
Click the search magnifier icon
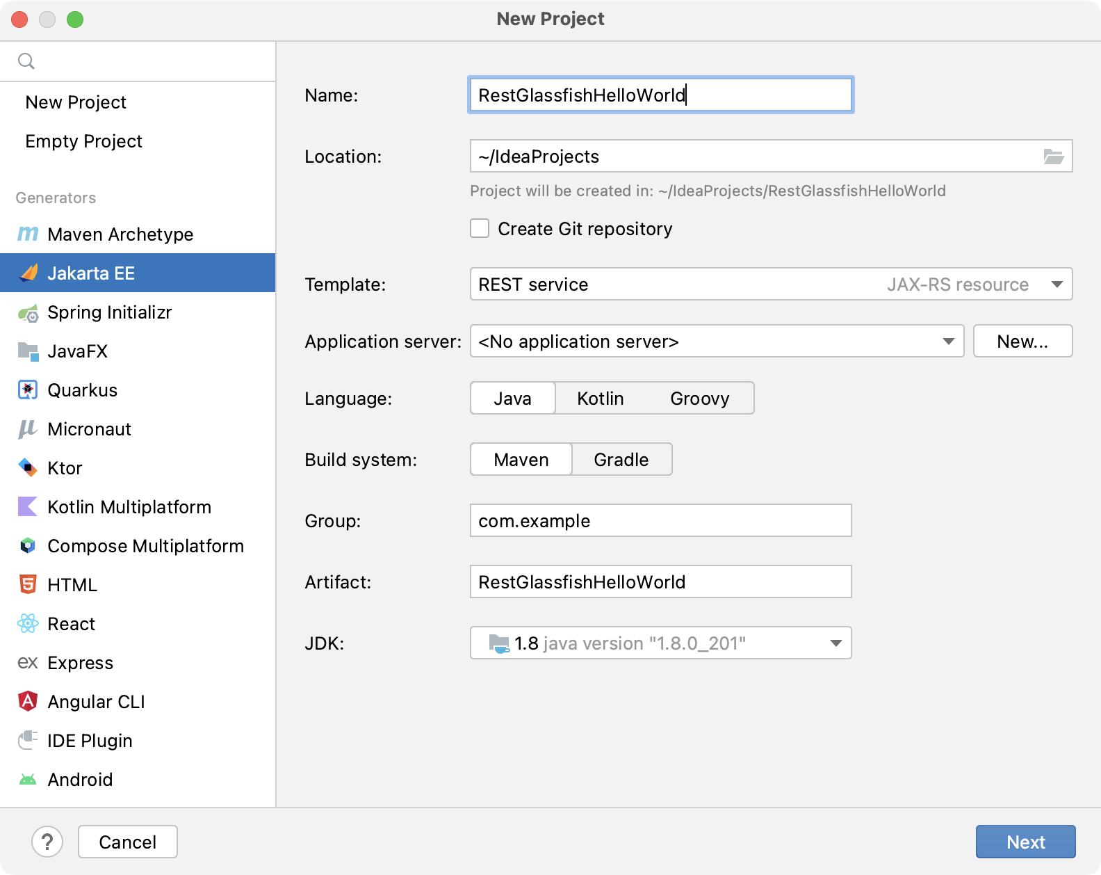(26, 61)
